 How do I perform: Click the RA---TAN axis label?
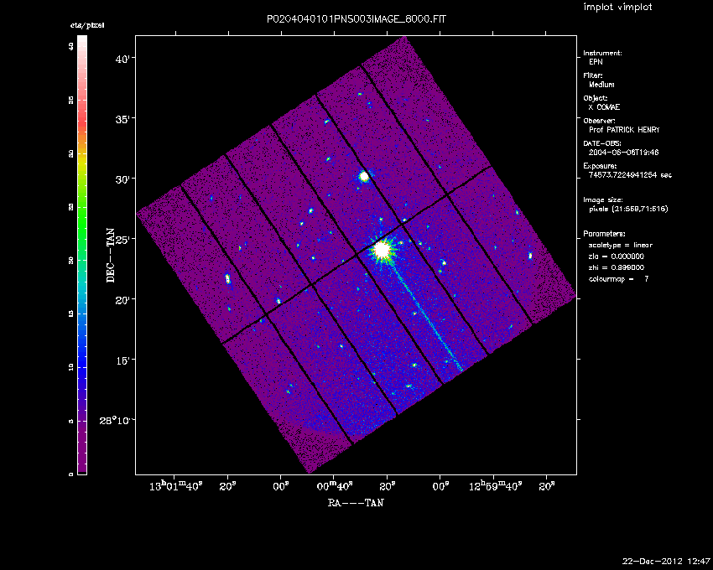[356, 503]
